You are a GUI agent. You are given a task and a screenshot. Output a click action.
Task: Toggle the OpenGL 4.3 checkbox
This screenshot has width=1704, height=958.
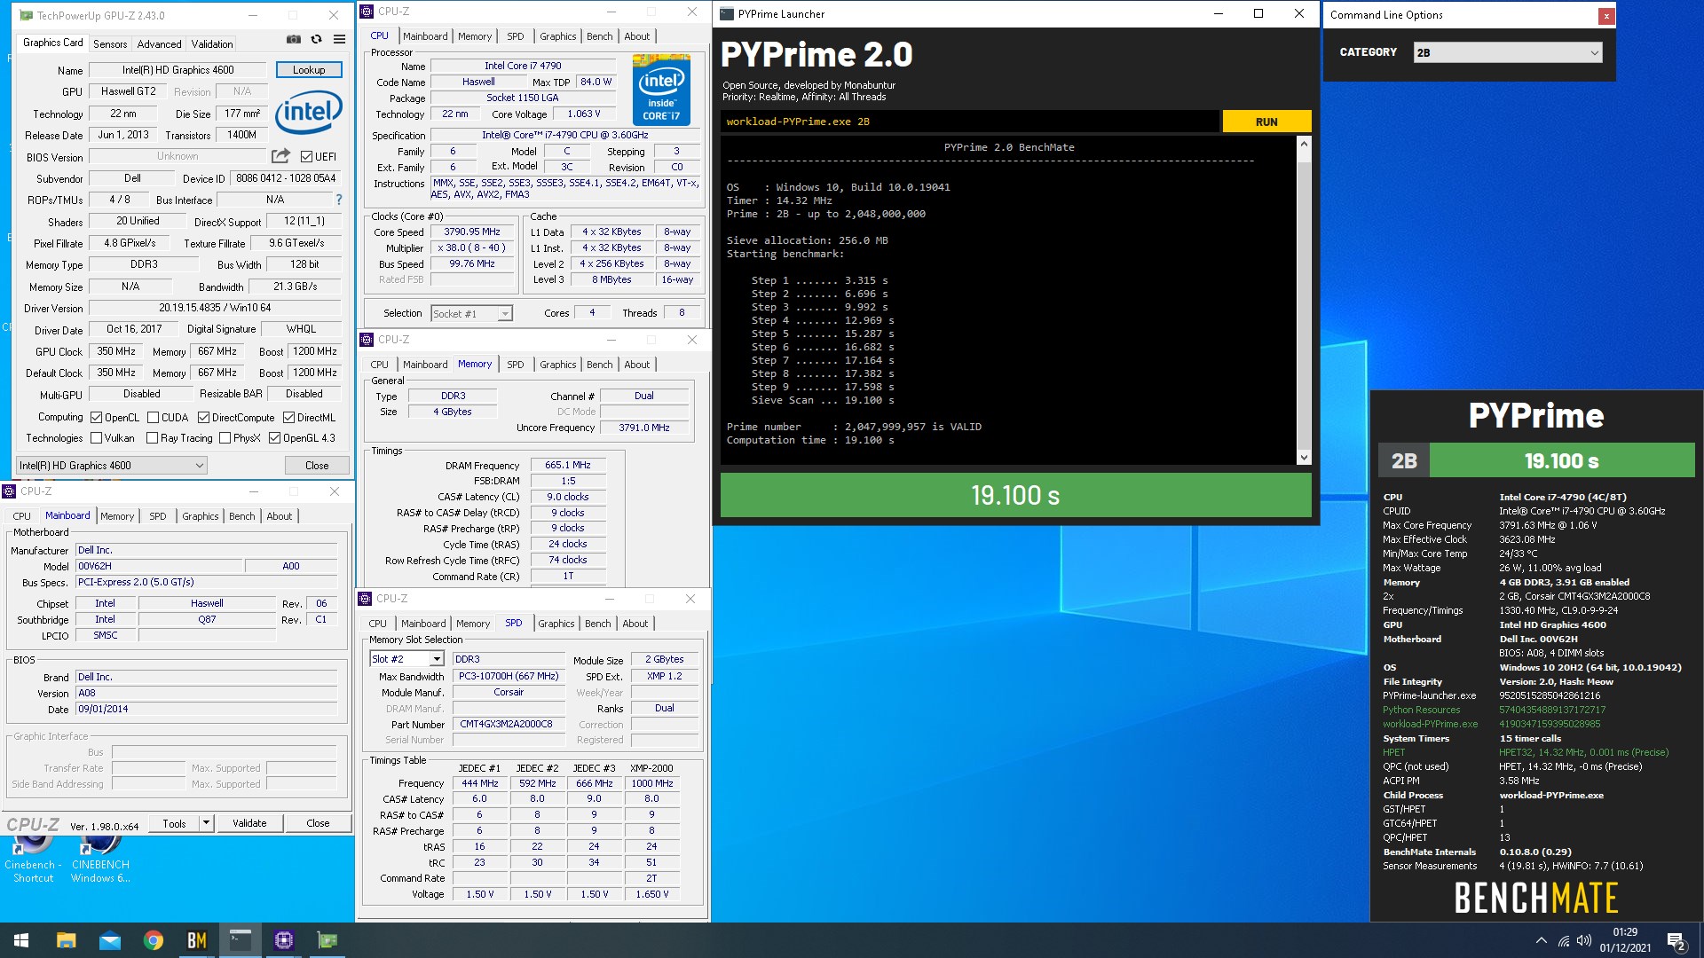pyautogui.click(x=274, y=437)
